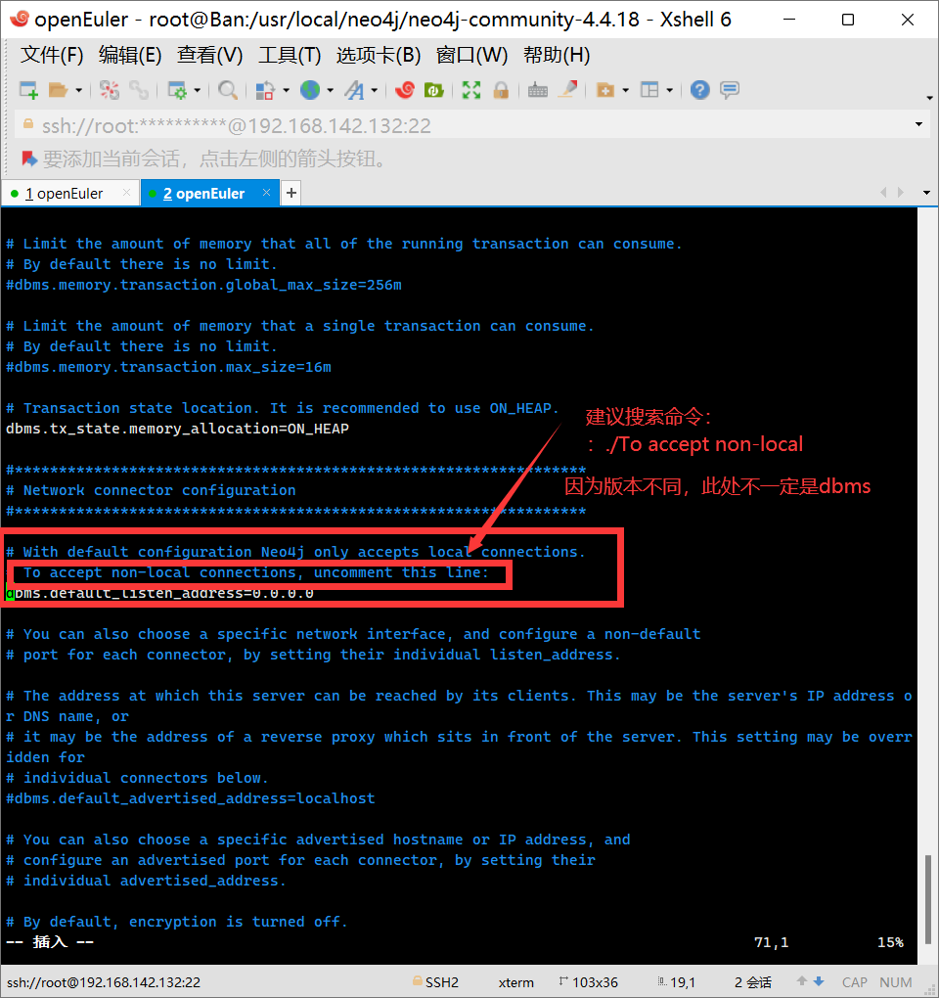
Task: Click the magnifier Find icon
Action: pyautogui.click(x=227, y=90)
